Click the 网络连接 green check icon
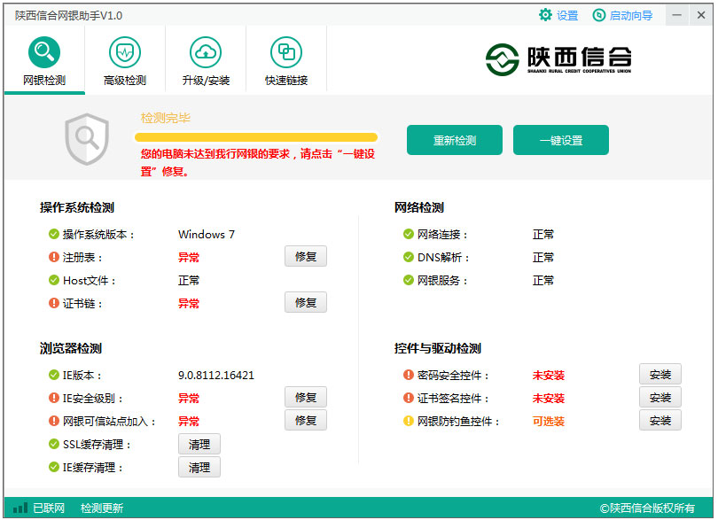This screenshot has width=718, height=520. (x=409, y=235)
